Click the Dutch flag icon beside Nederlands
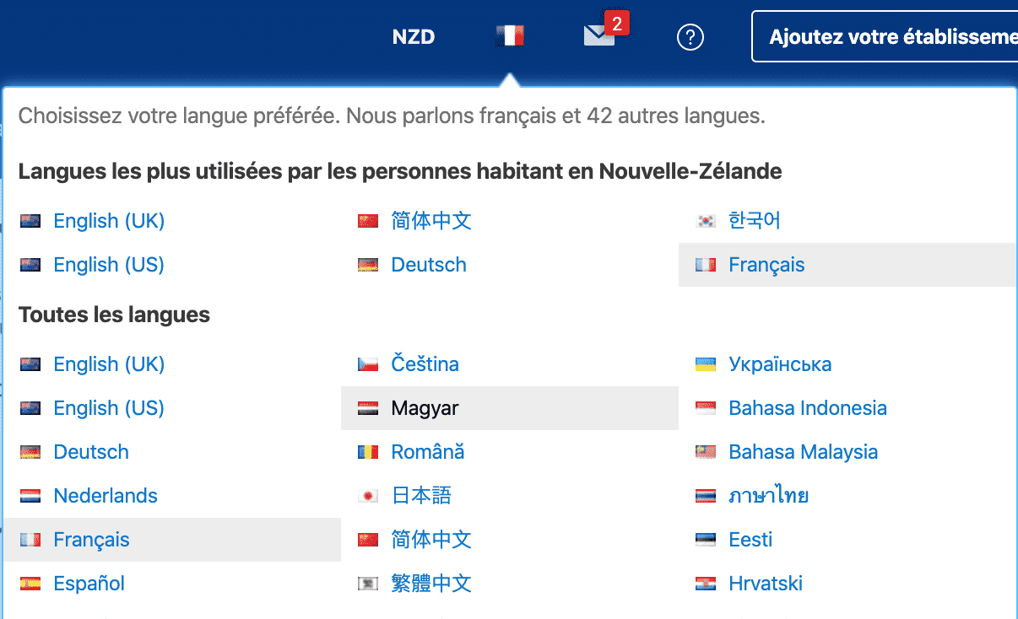 [30, 496]
